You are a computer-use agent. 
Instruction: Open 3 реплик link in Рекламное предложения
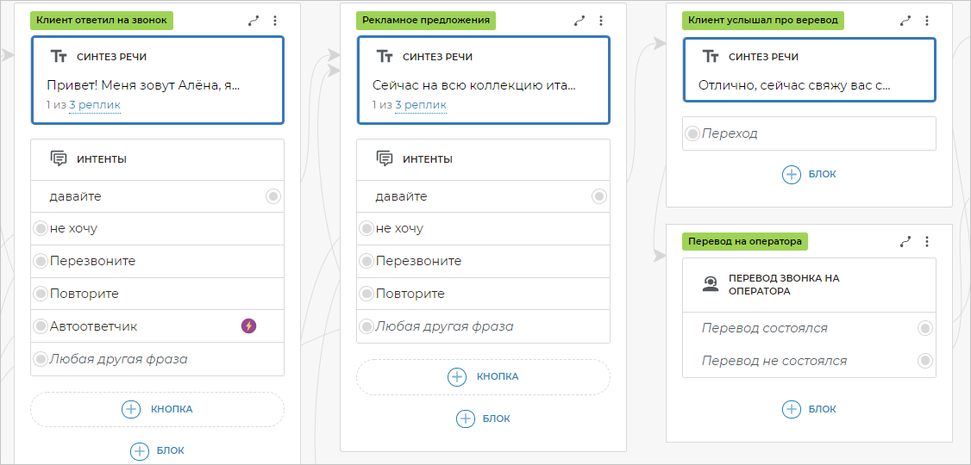pyautogui.click(x=421, y=105)
